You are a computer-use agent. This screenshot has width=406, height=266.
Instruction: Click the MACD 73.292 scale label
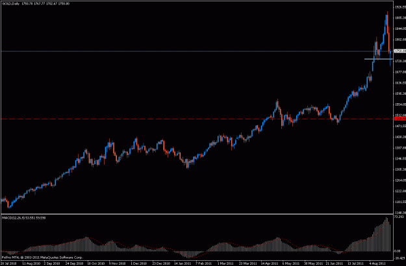pyautogui.click(x=399, y=217)
